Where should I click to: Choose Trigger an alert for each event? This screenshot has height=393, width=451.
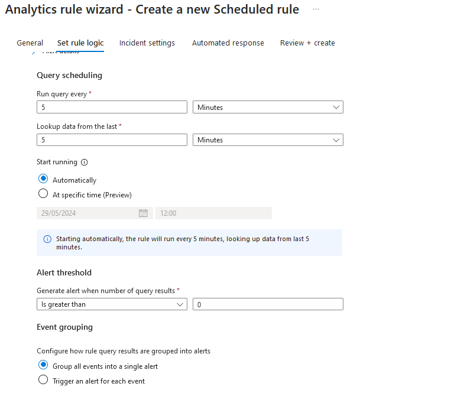coord(43,381)
